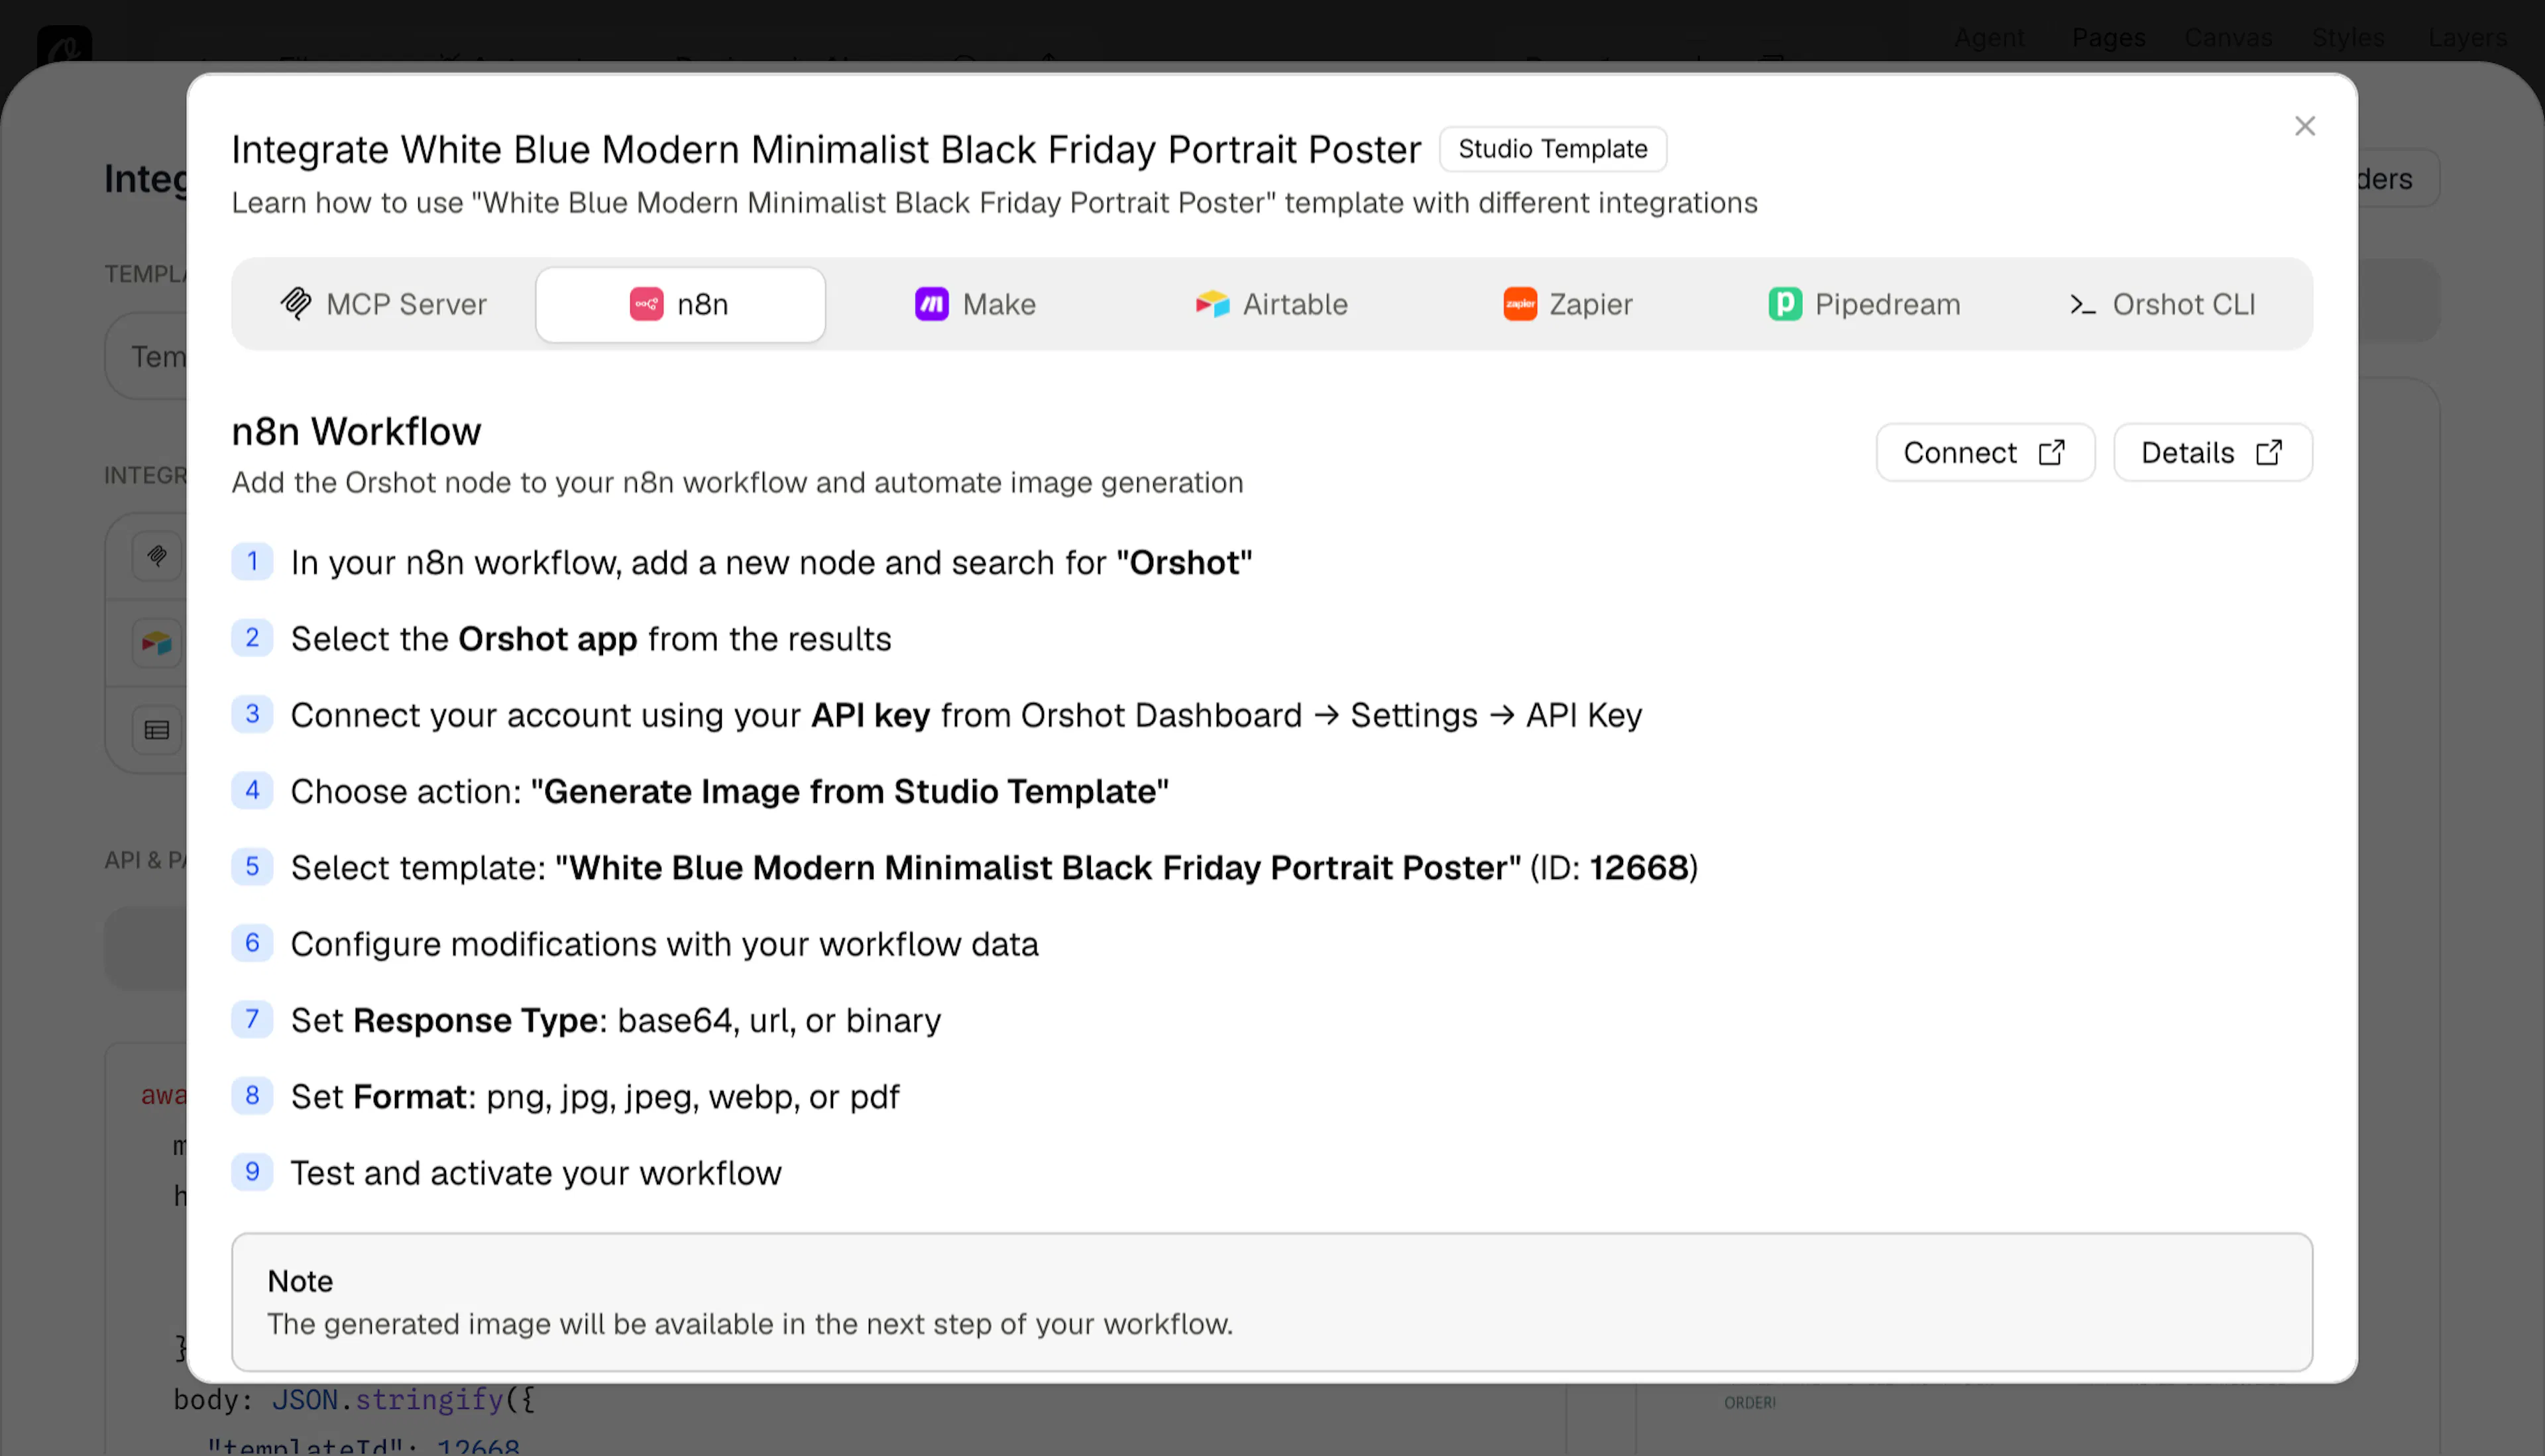
Task: Open the Pages menu in background toolbar
Action: [x=2109, y=37]
